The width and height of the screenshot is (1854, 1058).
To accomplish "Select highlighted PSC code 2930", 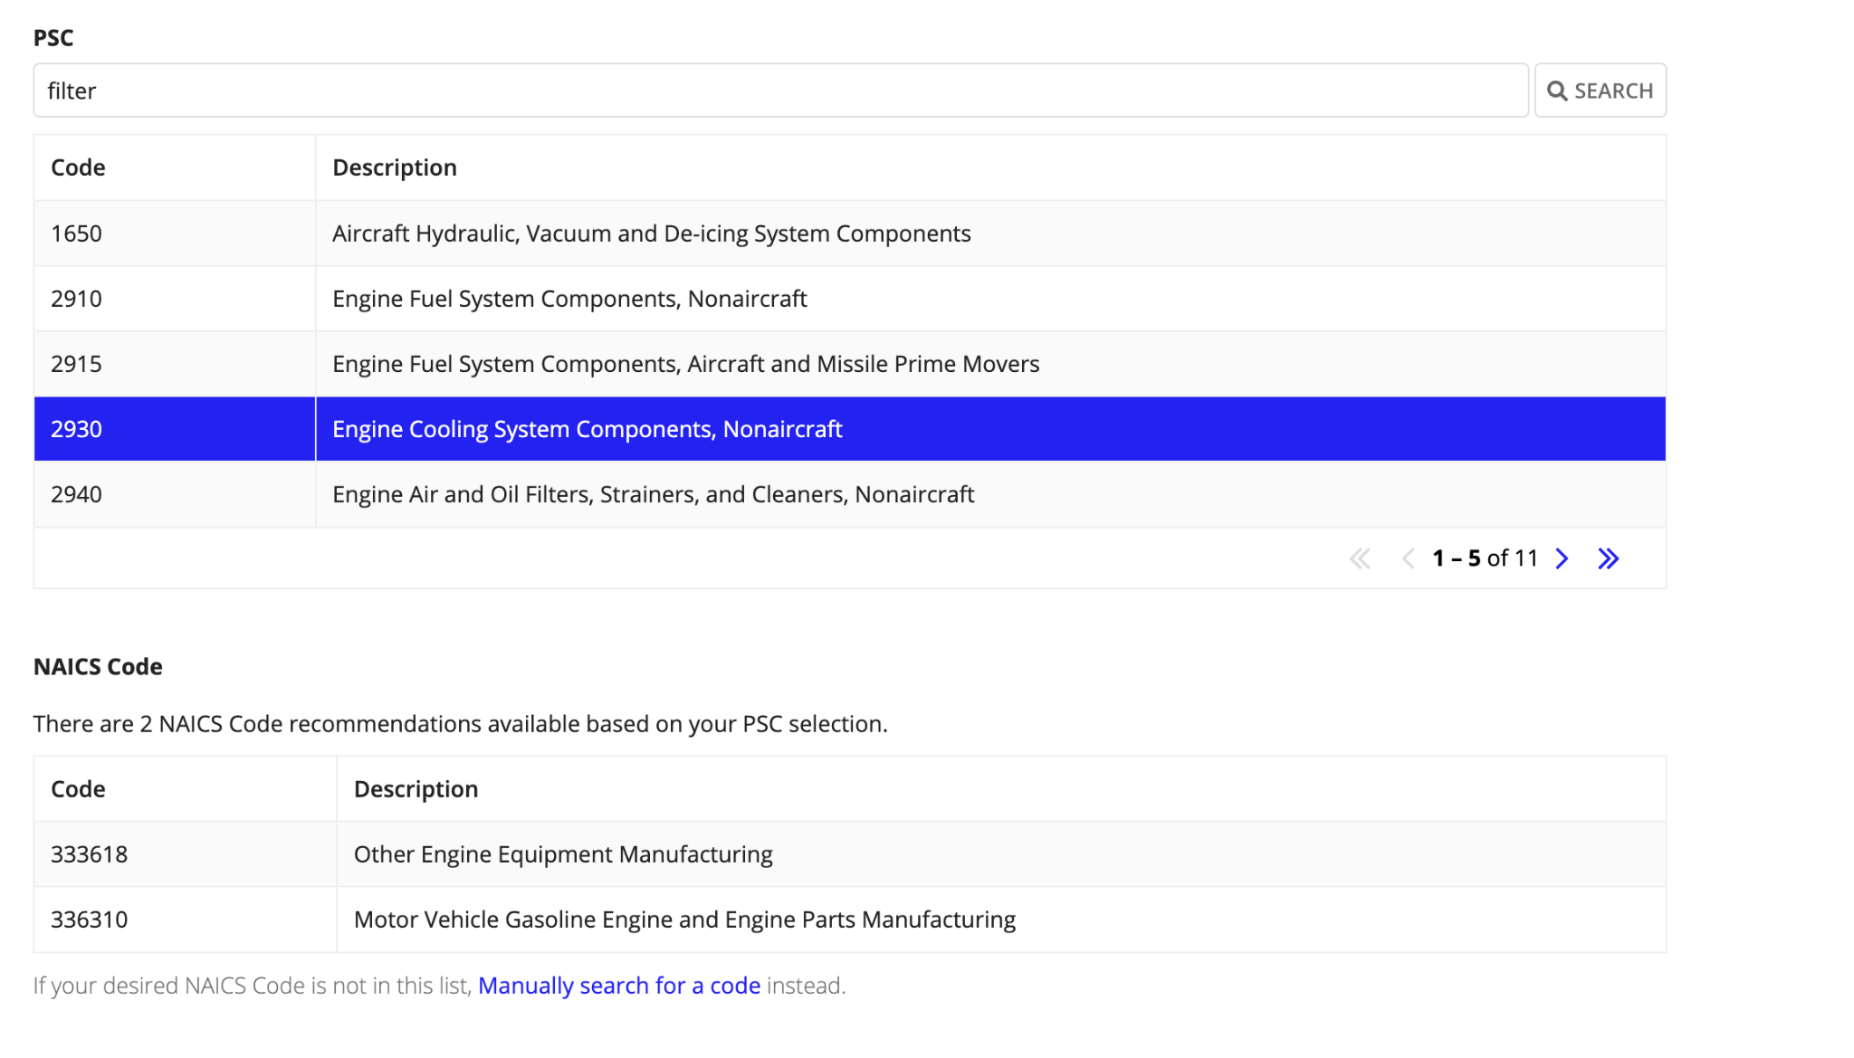I will click(x=850, y=429).
